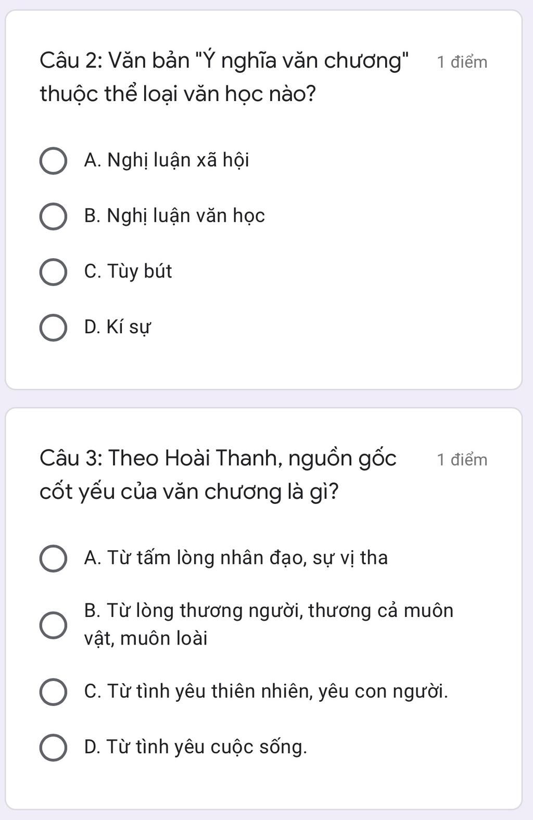Select radio button for A. Nghị luận xã hội

(53, 161)
